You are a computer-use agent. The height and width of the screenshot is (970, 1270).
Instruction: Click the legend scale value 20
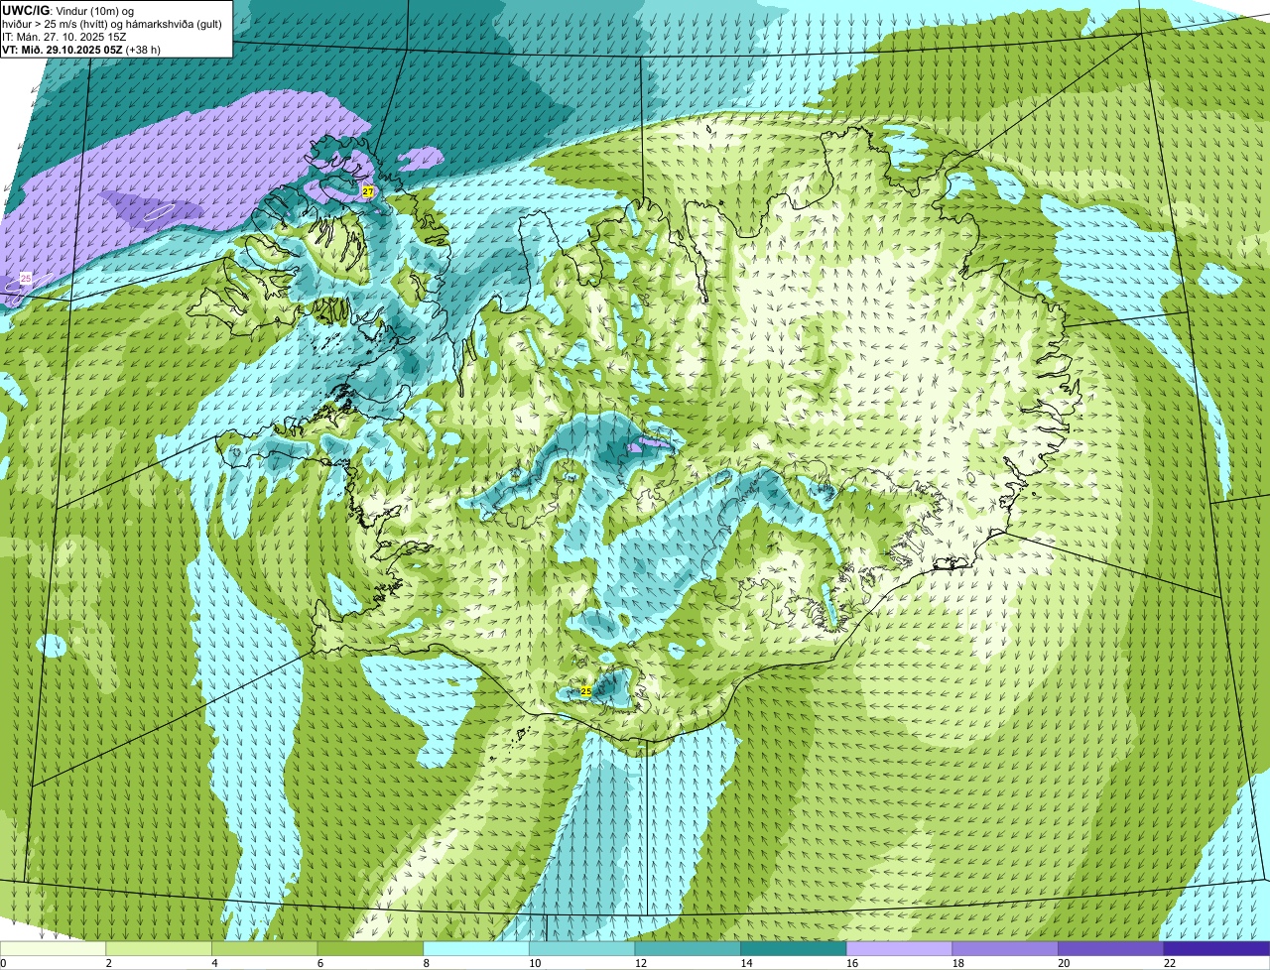point(1064,963)
